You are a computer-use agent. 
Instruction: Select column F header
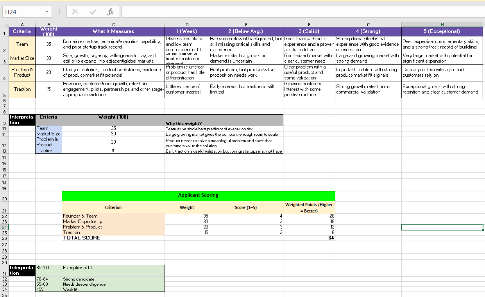pyautogui.click(x=309, y=24)
